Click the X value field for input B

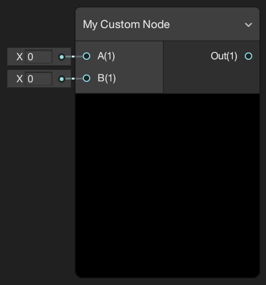[39, 79]
